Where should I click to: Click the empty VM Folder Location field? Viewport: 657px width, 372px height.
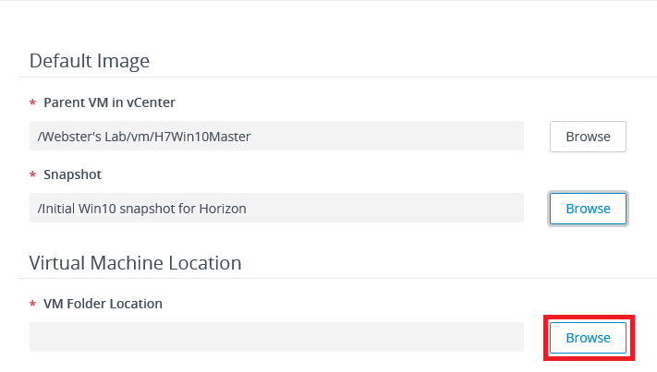pos(276,337)
